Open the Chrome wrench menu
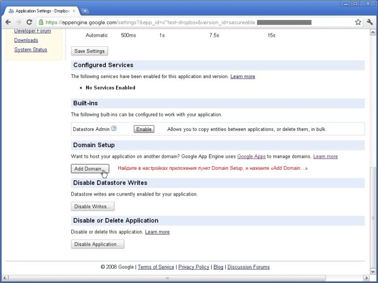This screenshot has width=378, height=283. pyautogui.click(x=369, y=22)
